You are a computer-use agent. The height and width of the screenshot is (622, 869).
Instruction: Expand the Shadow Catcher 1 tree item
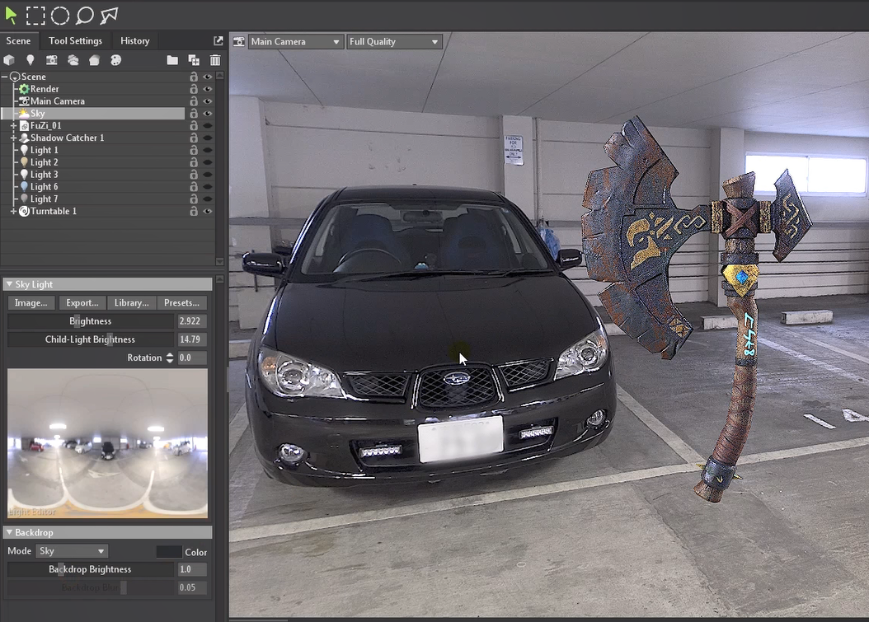(x=13, y=138)
